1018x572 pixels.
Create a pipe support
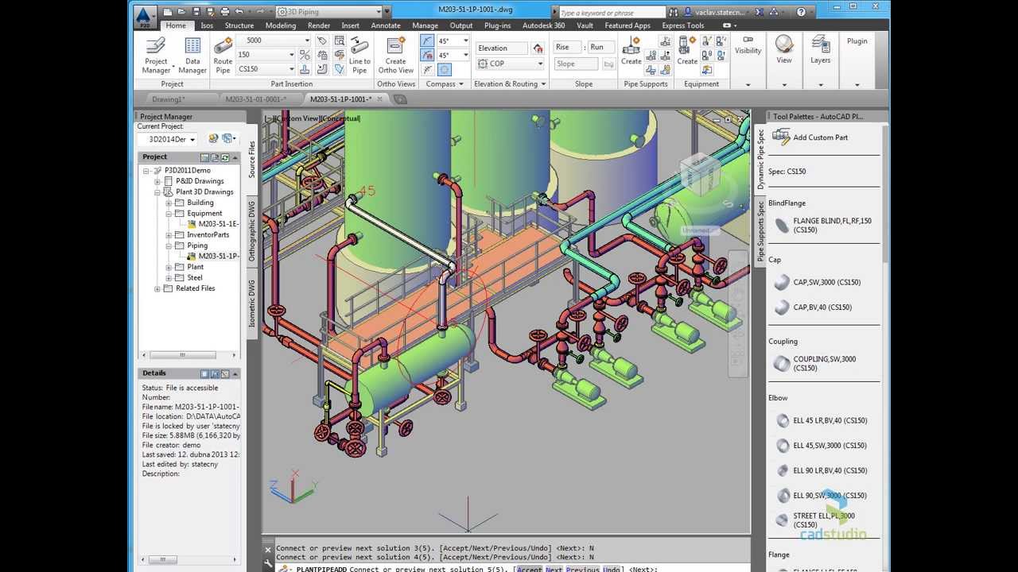click(631, 52)
